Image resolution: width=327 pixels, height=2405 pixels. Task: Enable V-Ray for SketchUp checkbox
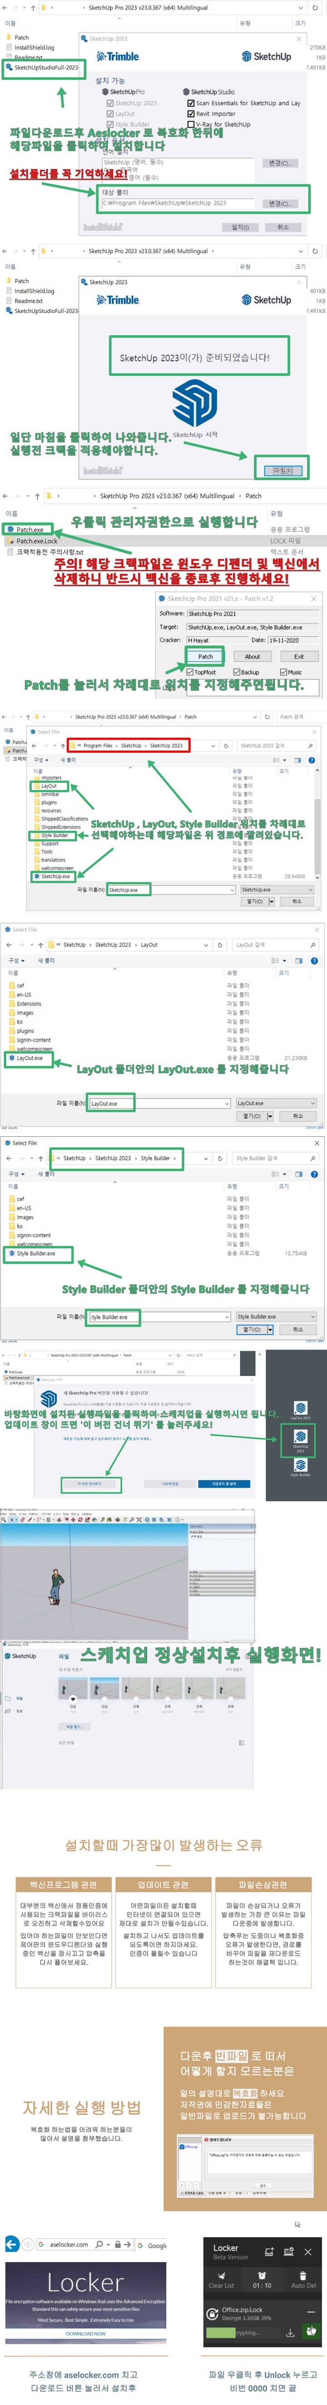191,123
